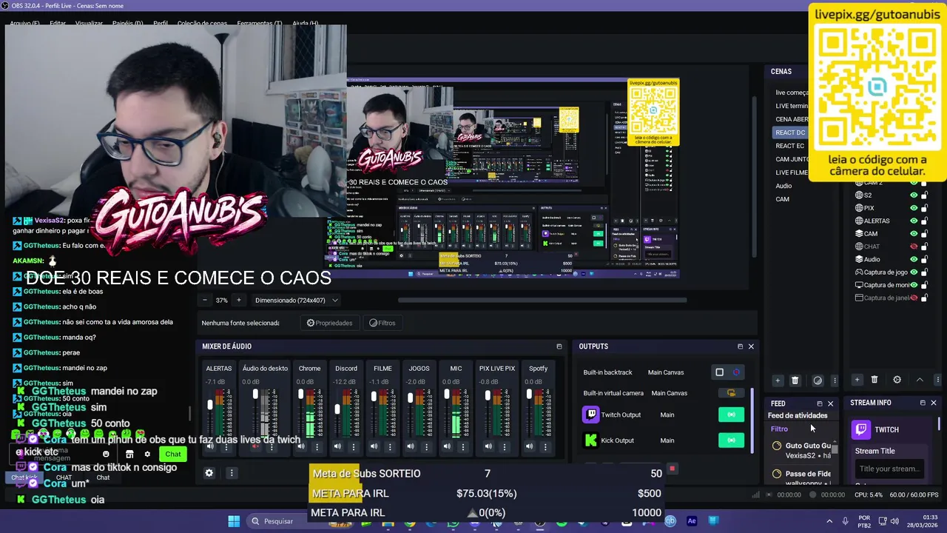Click the red stop button in Outputs

(x=672, y=469)
